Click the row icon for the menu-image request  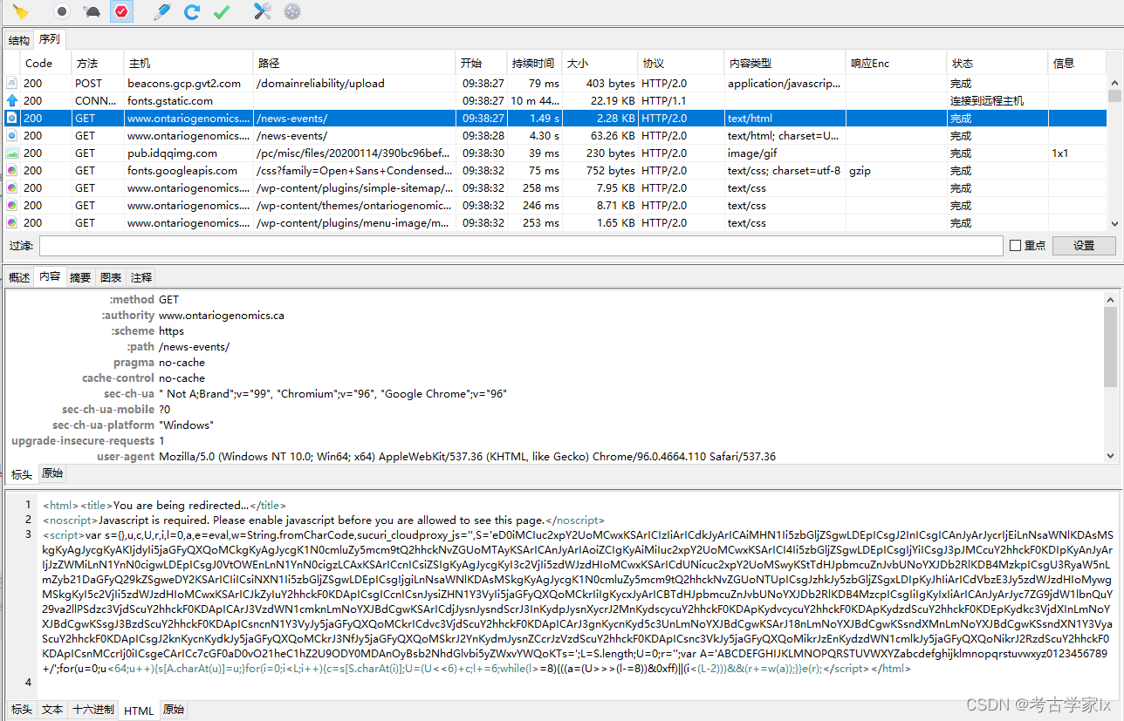tap(11, 222)
